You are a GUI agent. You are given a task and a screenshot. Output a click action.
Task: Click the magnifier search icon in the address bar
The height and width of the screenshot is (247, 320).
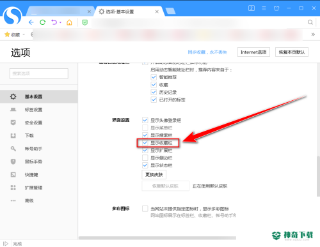310,22
